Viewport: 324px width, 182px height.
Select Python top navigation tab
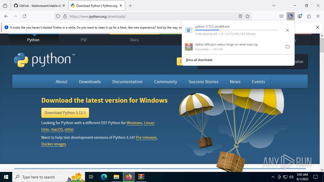(x=33, y=40)
